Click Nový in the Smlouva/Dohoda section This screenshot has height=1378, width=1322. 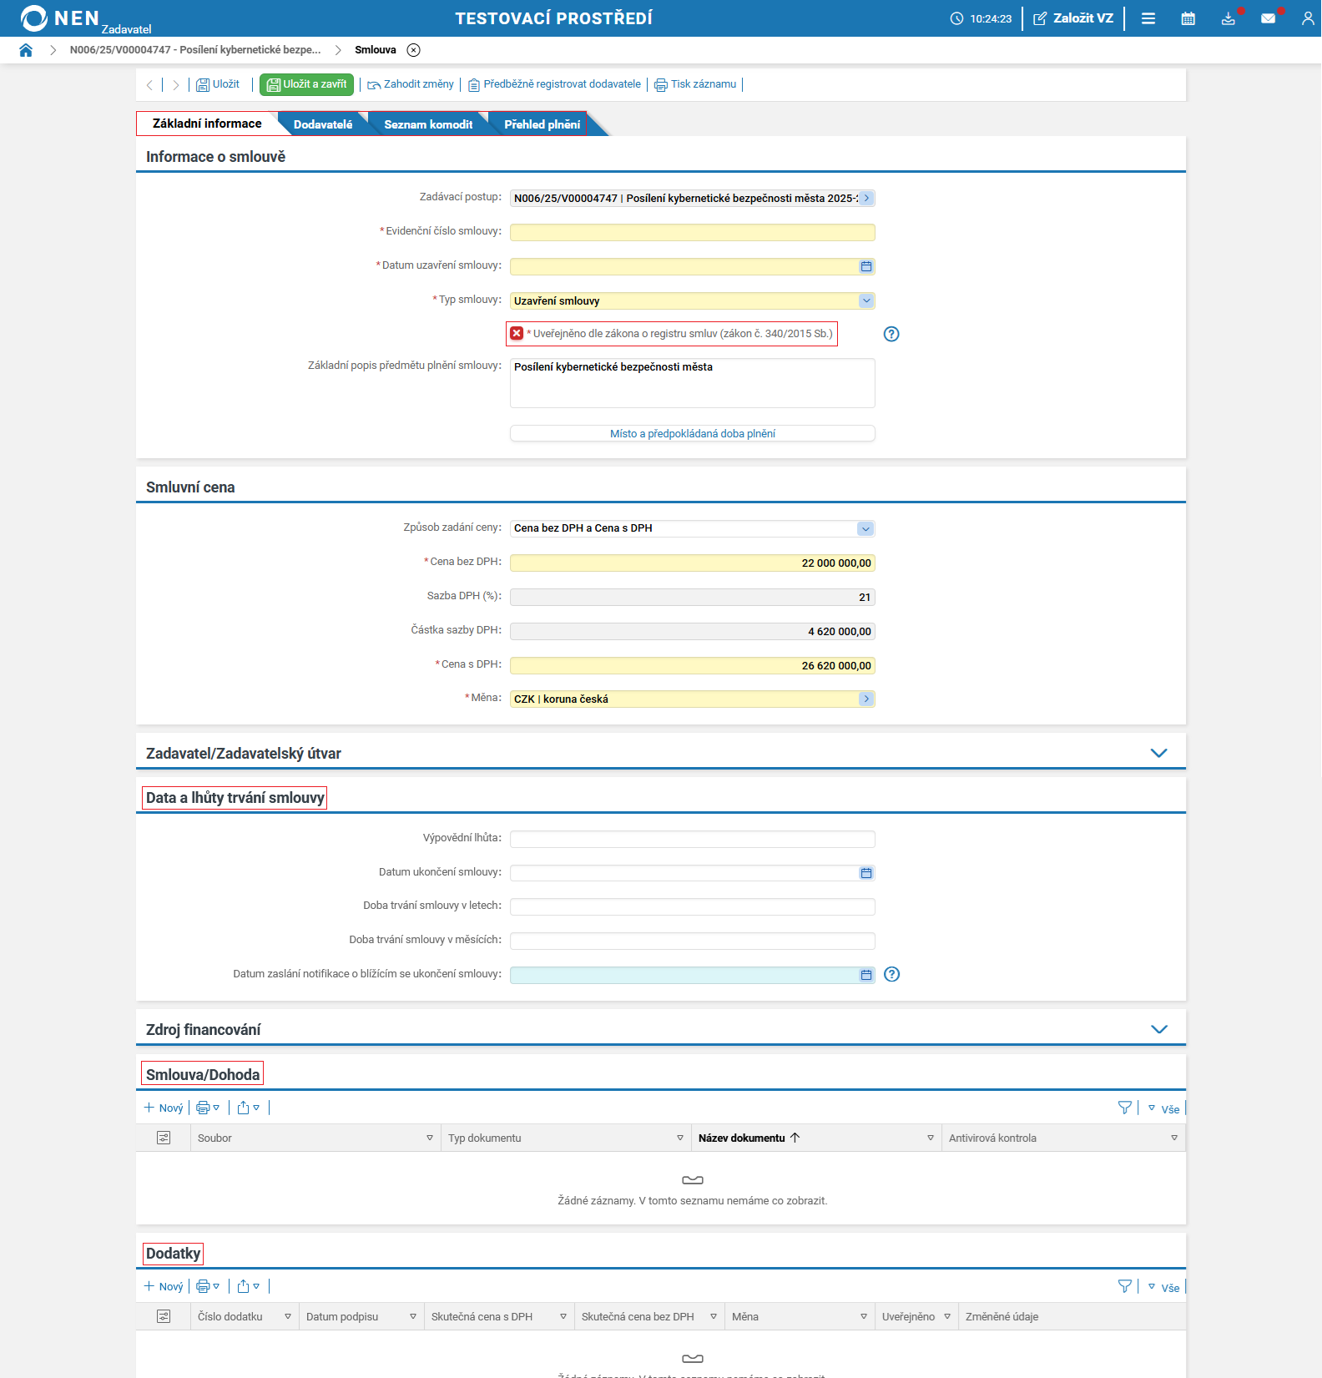[164, 1108]
